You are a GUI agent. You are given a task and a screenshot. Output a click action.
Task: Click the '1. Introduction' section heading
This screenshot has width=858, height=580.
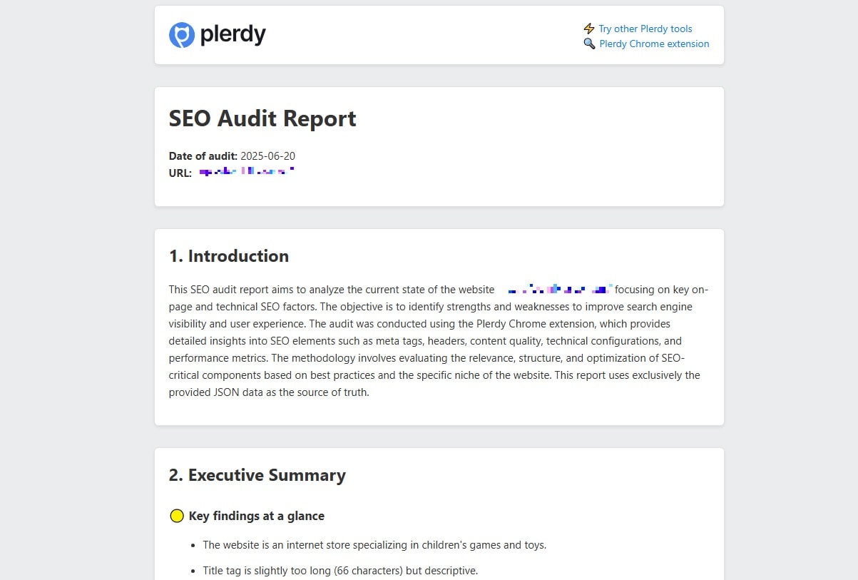[x=228, y=256]
